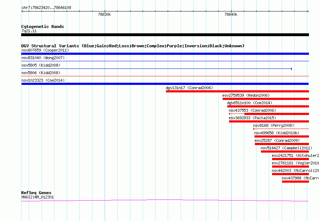
Task: Click the thick red bar for nsv437553
Action: [x=277, y=114]
